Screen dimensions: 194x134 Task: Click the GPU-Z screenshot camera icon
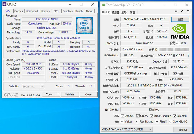click(x=176, y=11)
